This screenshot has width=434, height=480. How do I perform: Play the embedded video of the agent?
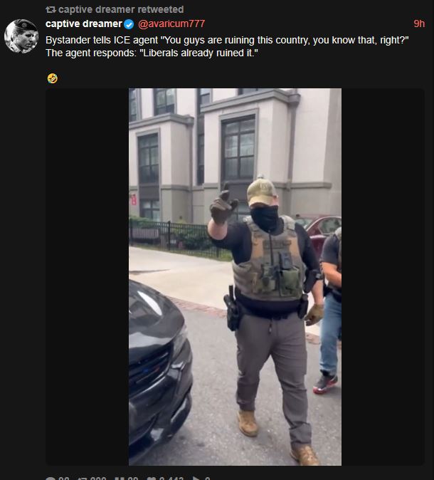point(235,277)
